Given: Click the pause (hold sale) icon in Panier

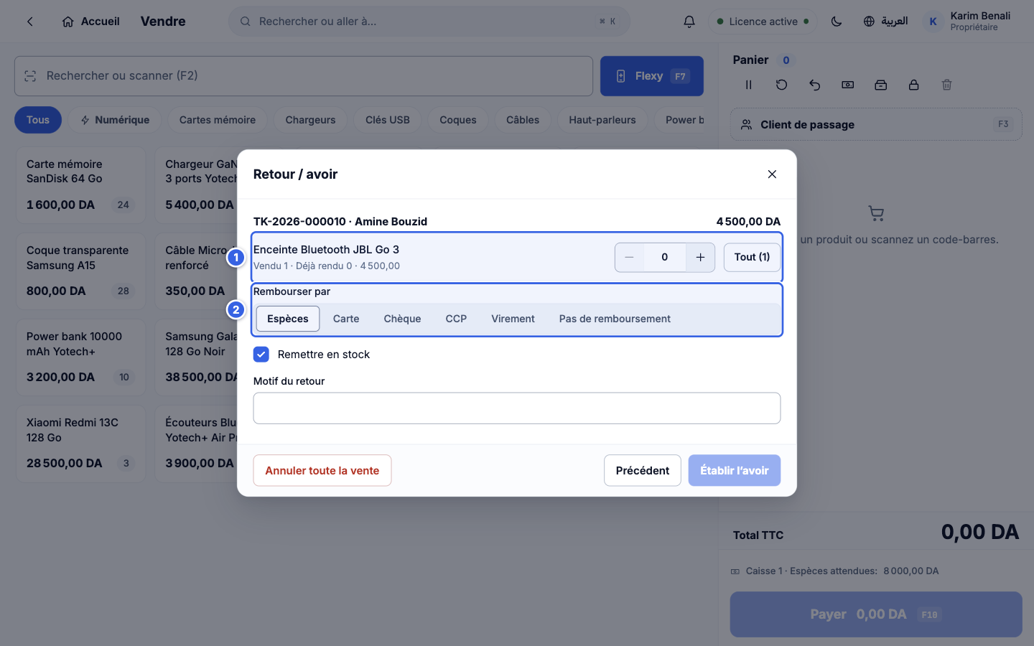Looking at the screenshot, I should point(748,85).
